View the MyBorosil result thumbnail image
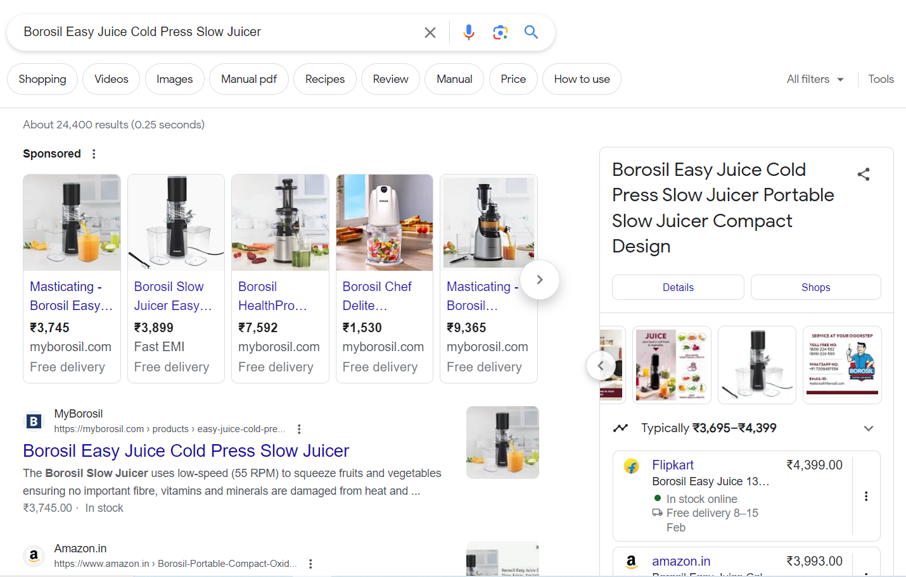This screenshot has width=906, height=577. click(x=502, y=442)
